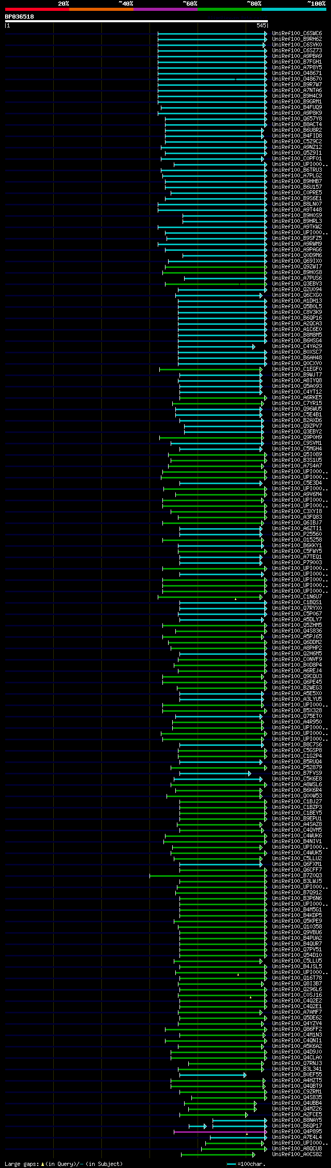Click the BP036518 query name
This screenshot has height=1168, width=331.
pyautogui.click(x=20, y=17)
